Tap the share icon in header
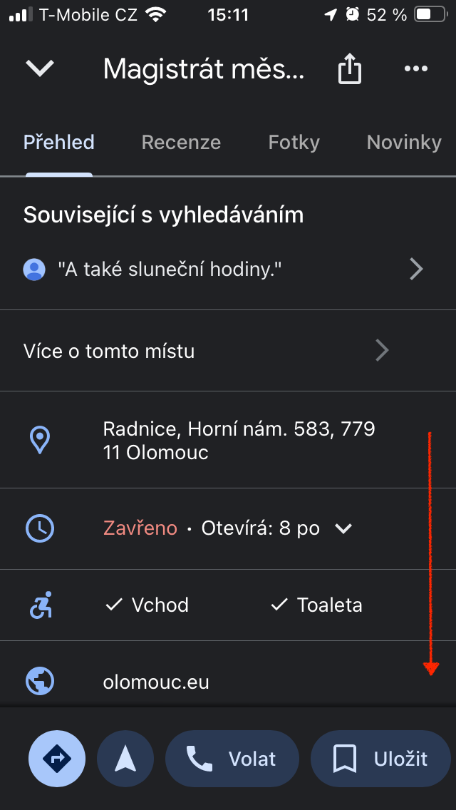 349,69
